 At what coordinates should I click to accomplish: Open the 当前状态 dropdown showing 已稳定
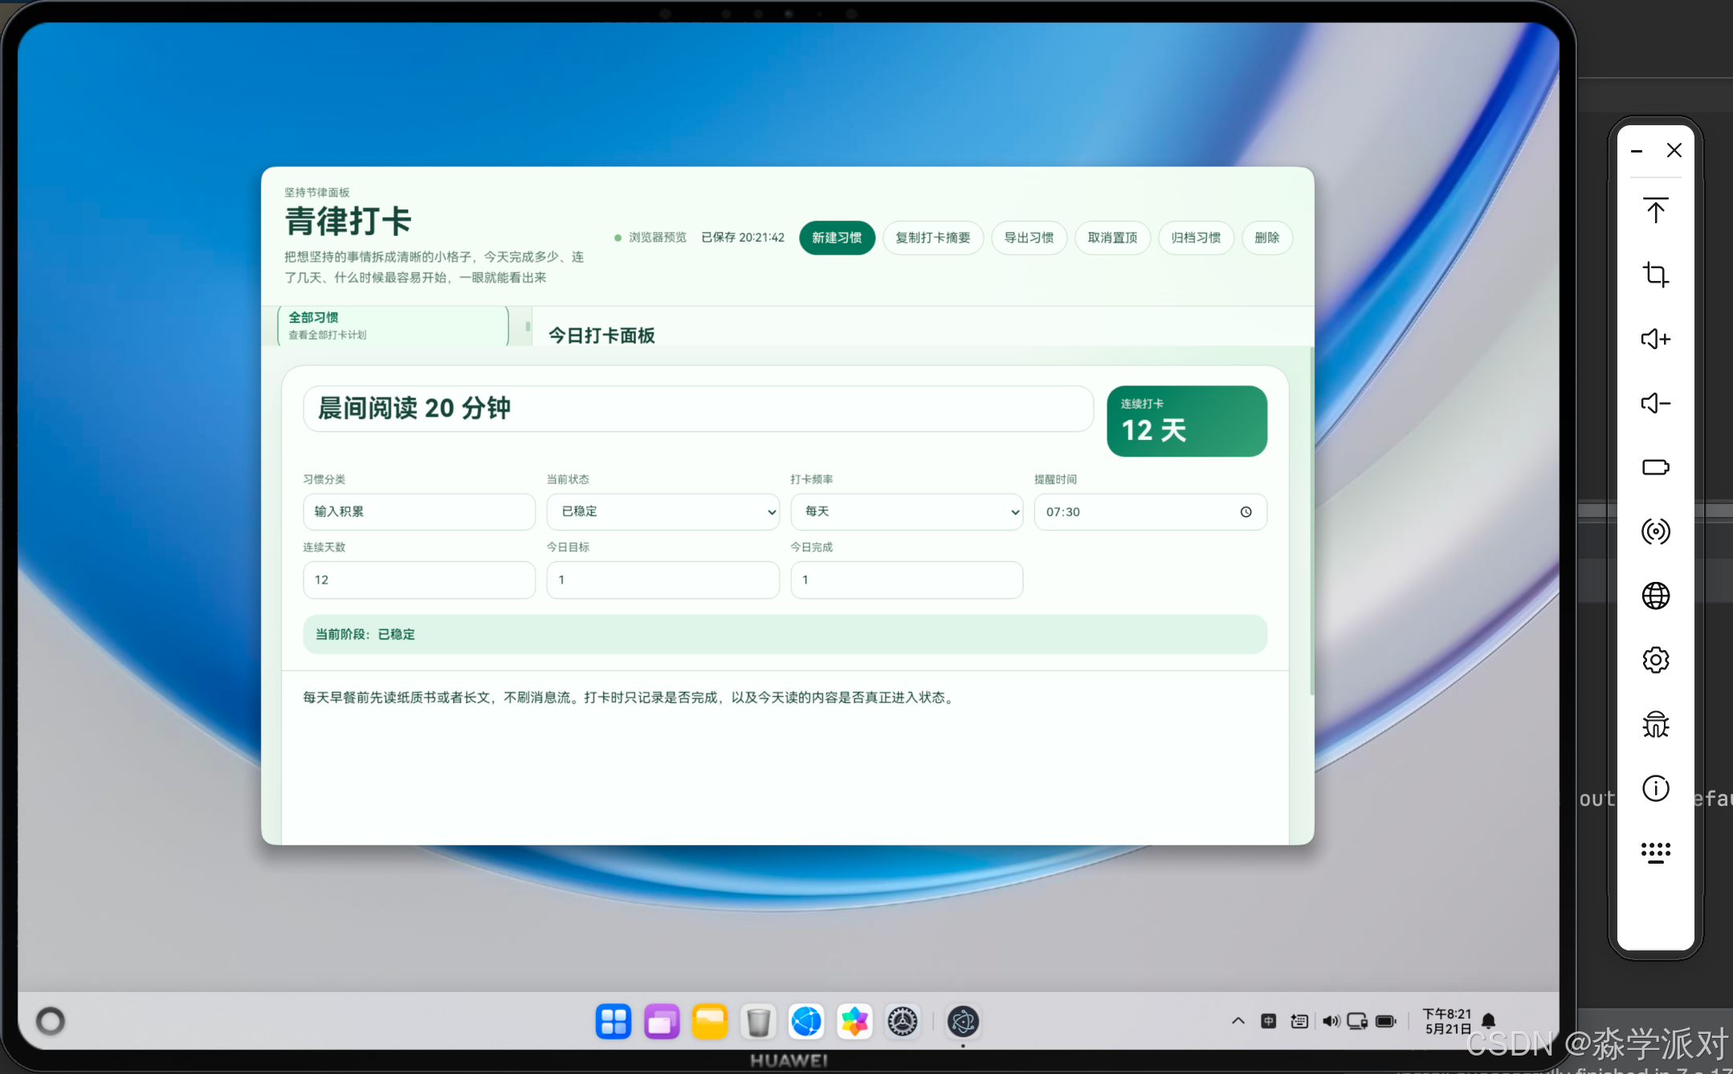(x=663, y=511)
